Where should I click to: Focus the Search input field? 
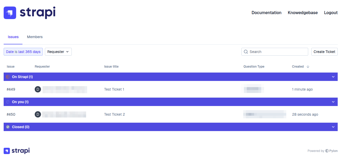[x=277, y=52]
